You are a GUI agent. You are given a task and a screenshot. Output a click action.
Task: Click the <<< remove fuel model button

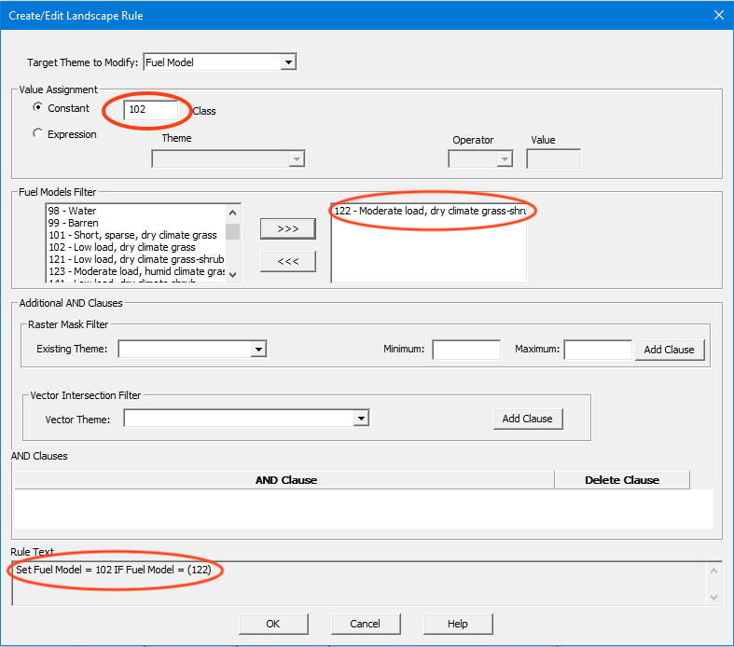tap(288, 262)
